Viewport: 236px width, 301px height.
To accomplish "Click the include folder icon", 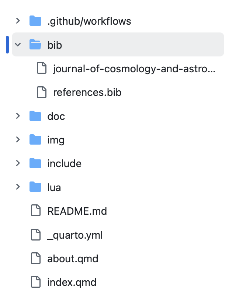I will pos(35,163).
